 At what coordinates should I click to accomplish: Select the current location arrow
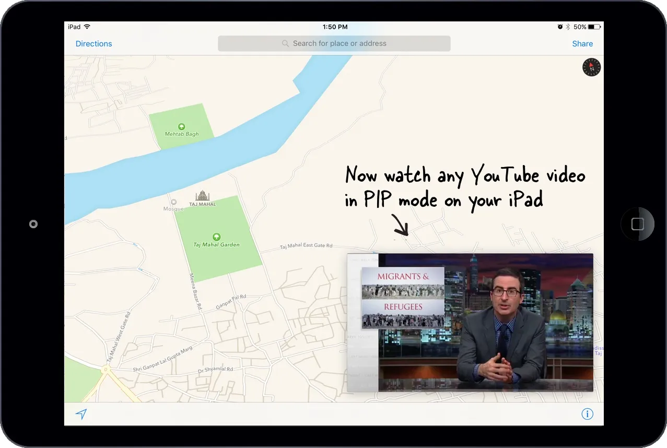[x=81, y=414]
